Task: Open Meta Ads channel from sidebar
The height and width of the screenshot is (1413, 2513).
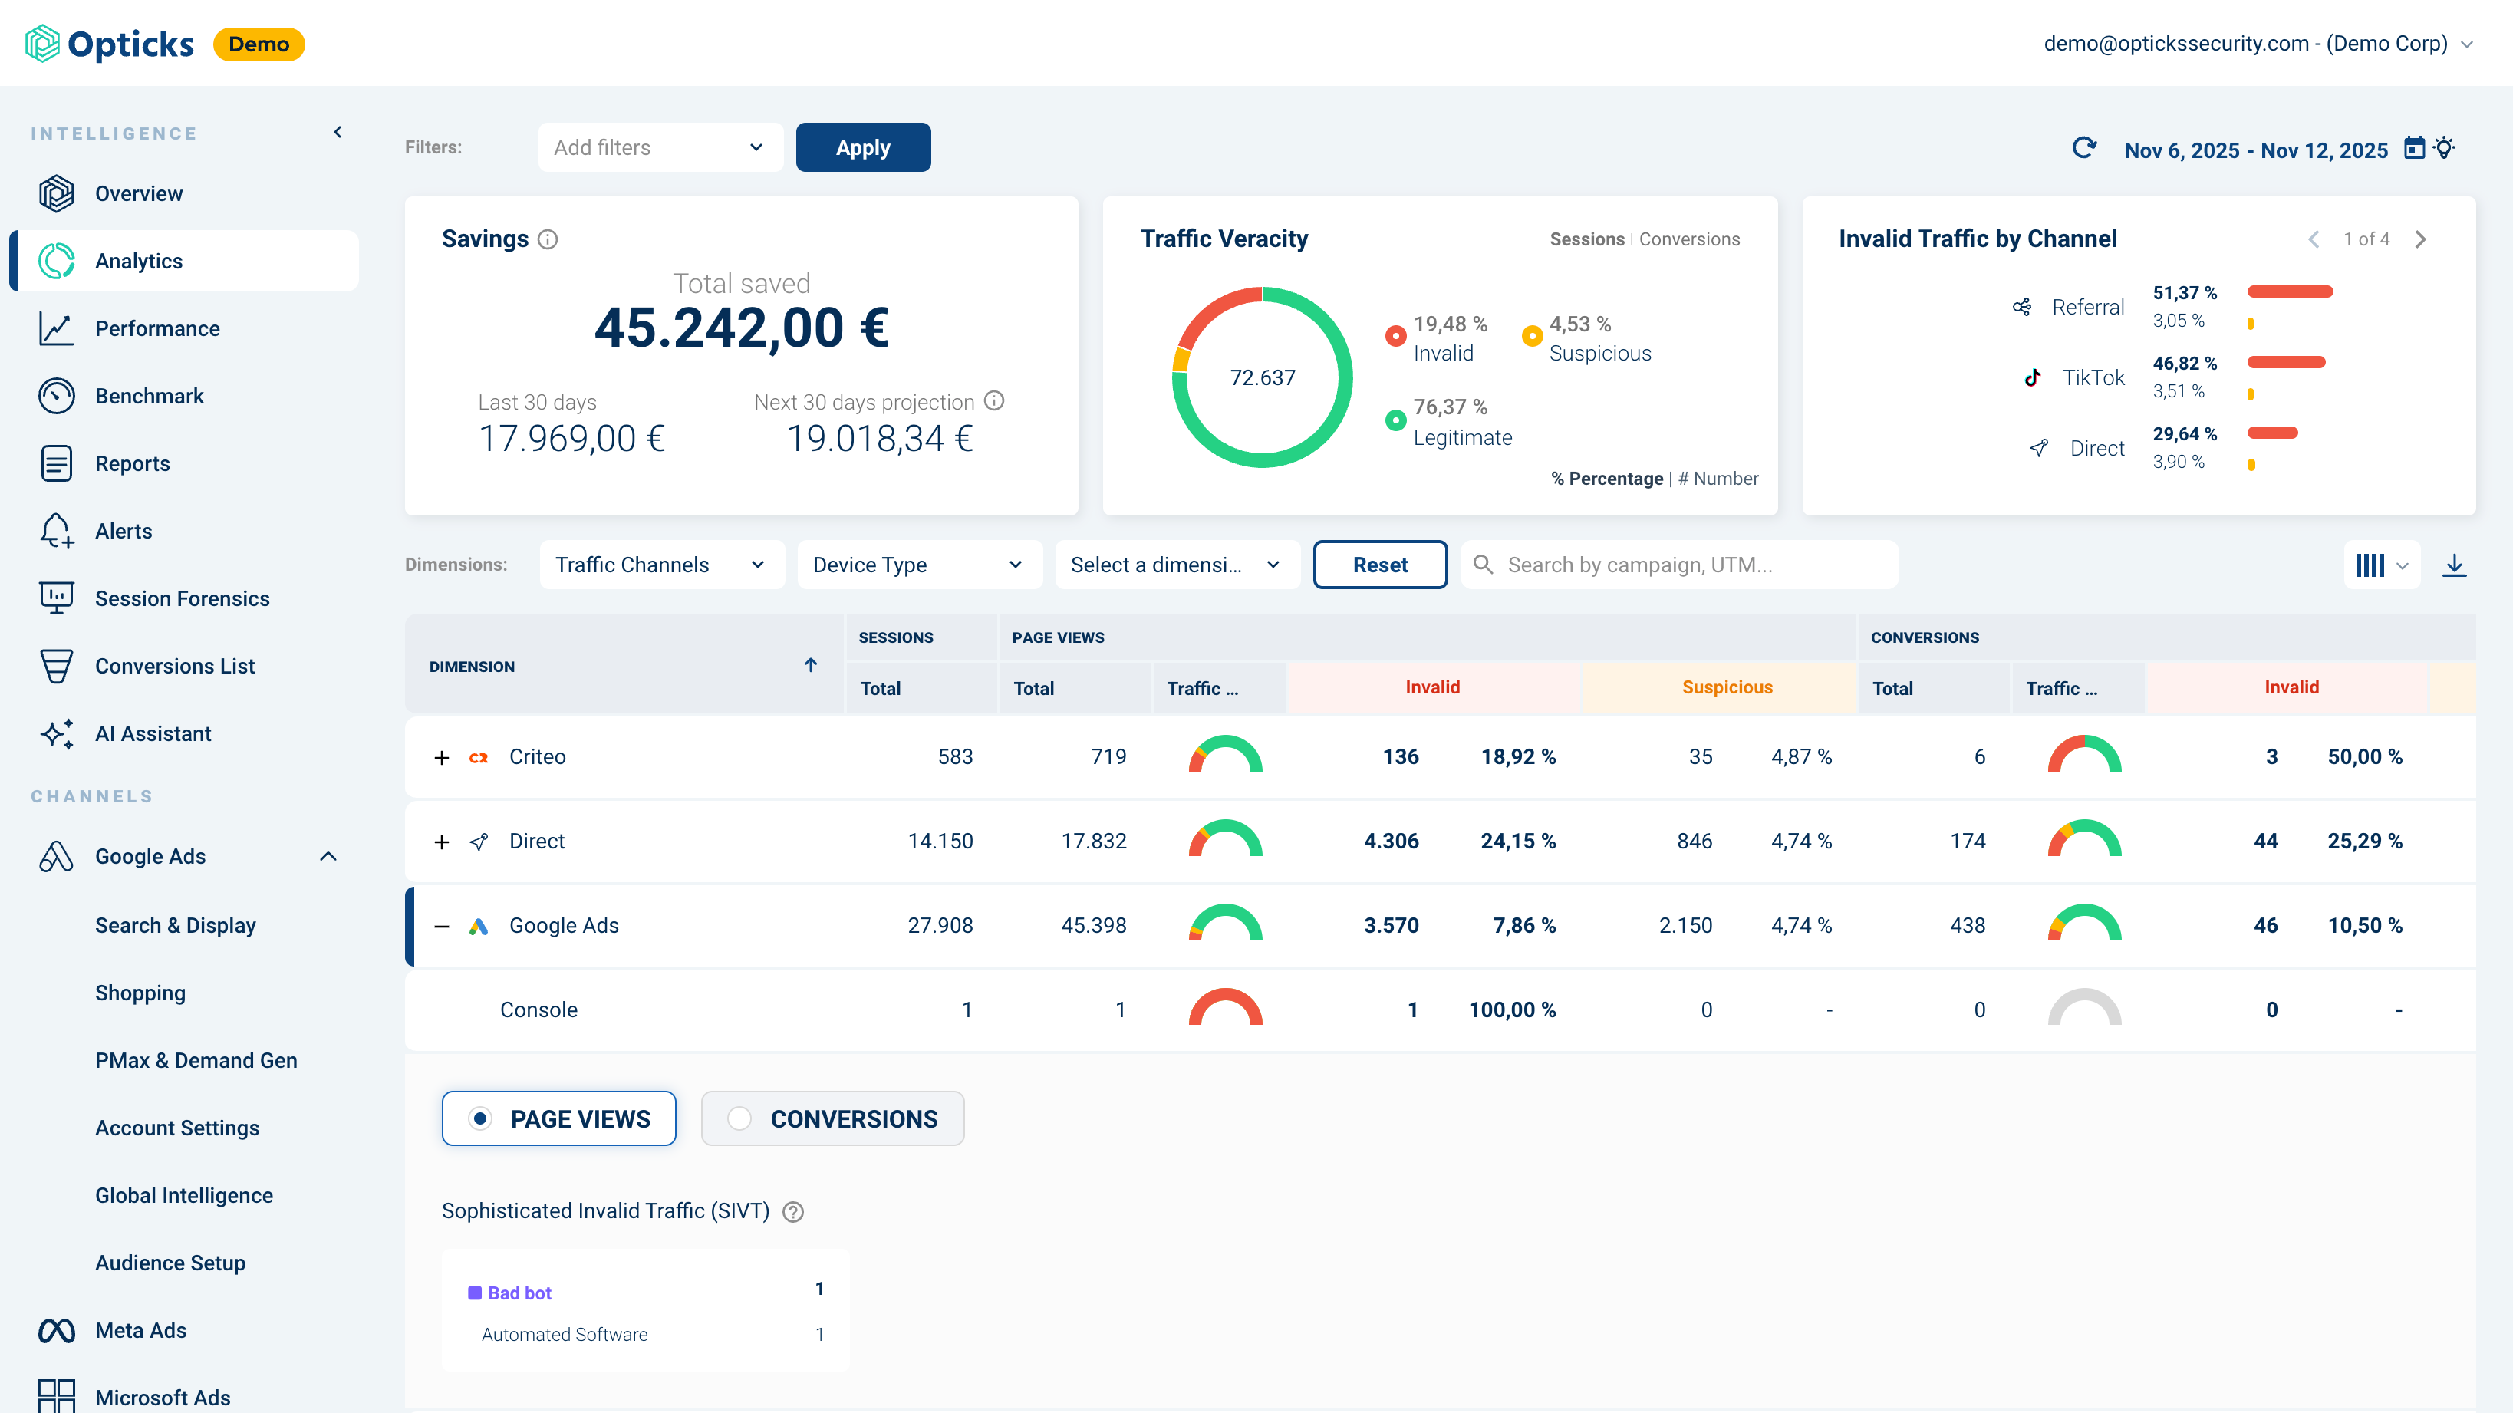Action: pos(140,1330)
